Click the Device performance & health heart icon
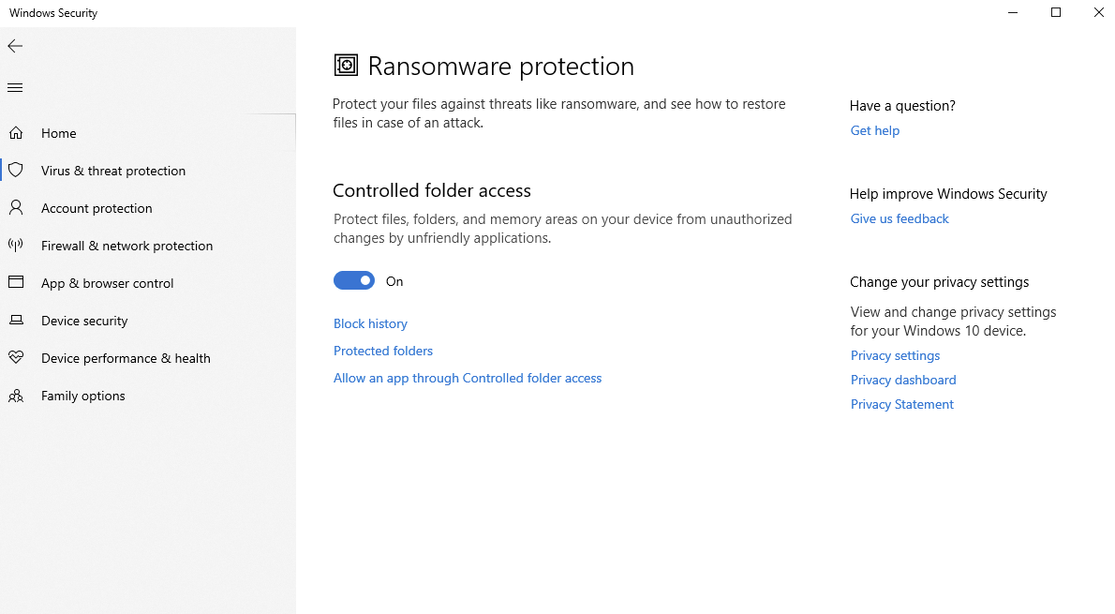Image resolution: width=1115 pixels, height=614 pixels. click(x=16, y=358)
